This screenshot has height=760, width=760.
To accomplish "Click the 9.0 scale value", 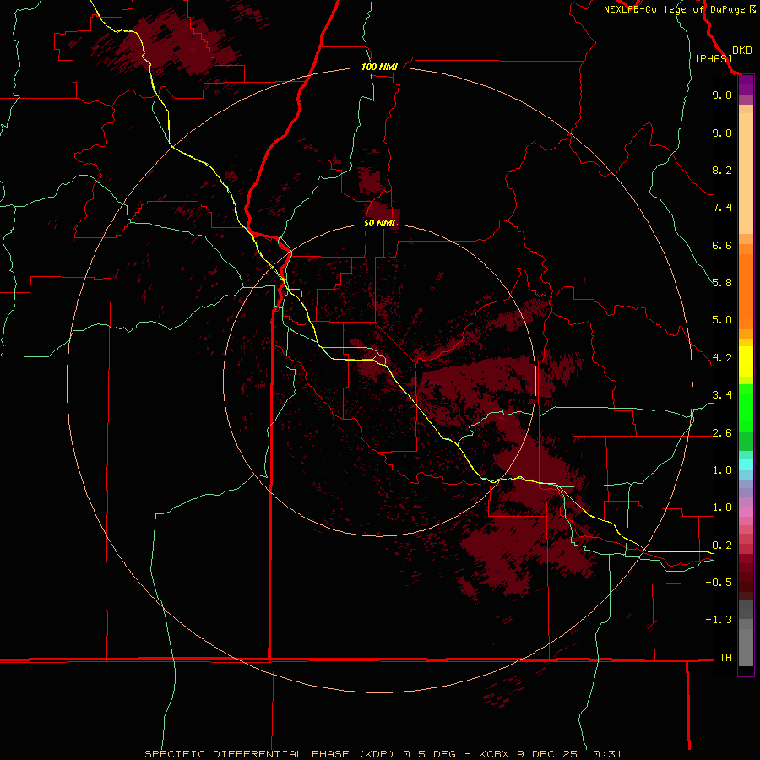I will (722, 133).
